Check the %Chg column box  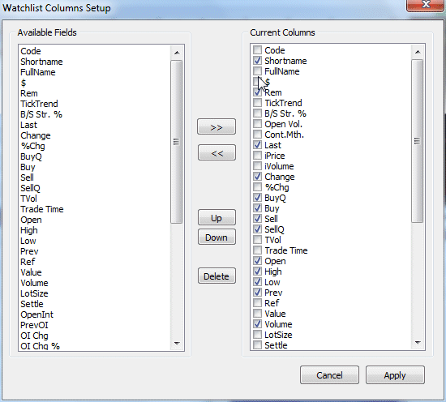[x=257, y=187]
